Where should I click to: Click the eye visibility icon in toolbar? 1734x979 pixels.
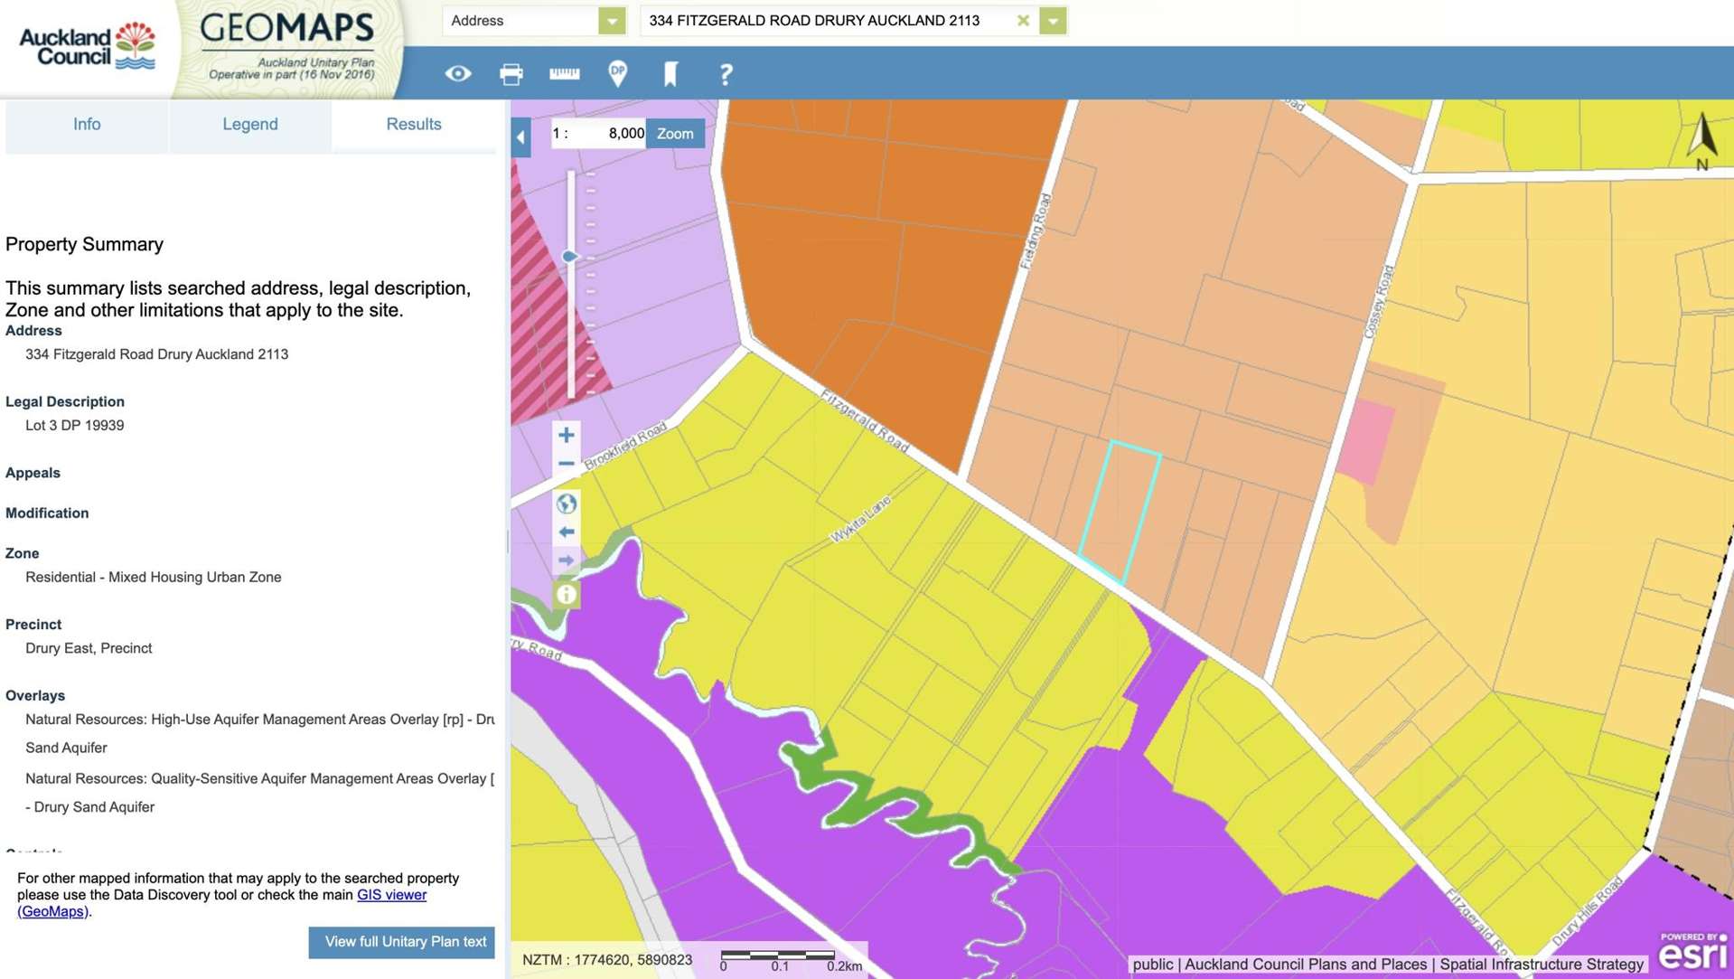(457, 74)
